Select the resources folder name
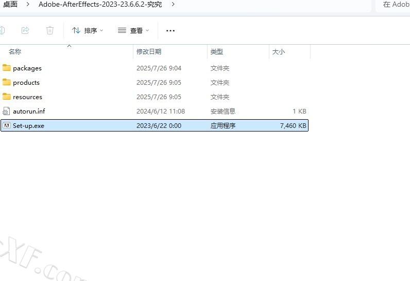410x281 pixels. [27, 97]
